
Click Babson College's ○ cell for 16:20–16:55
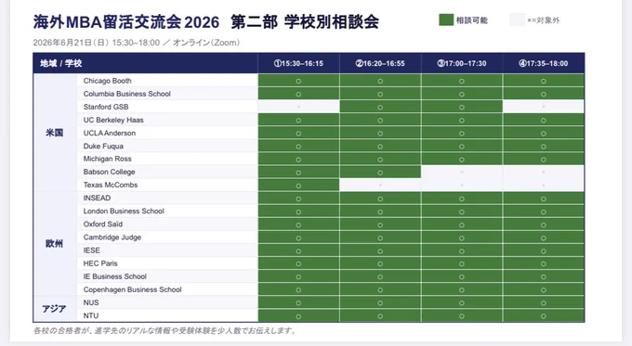coord(380,173)
